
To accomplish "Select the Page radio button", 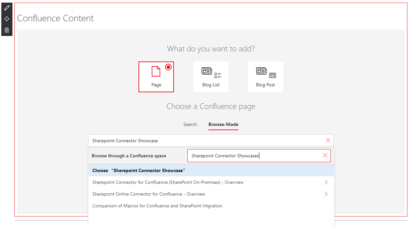I will (168, 67).
